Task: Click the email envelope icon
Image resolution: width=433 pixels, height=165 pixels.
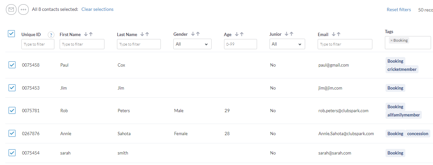Action: pyautogui.click(x=11, y=10)
